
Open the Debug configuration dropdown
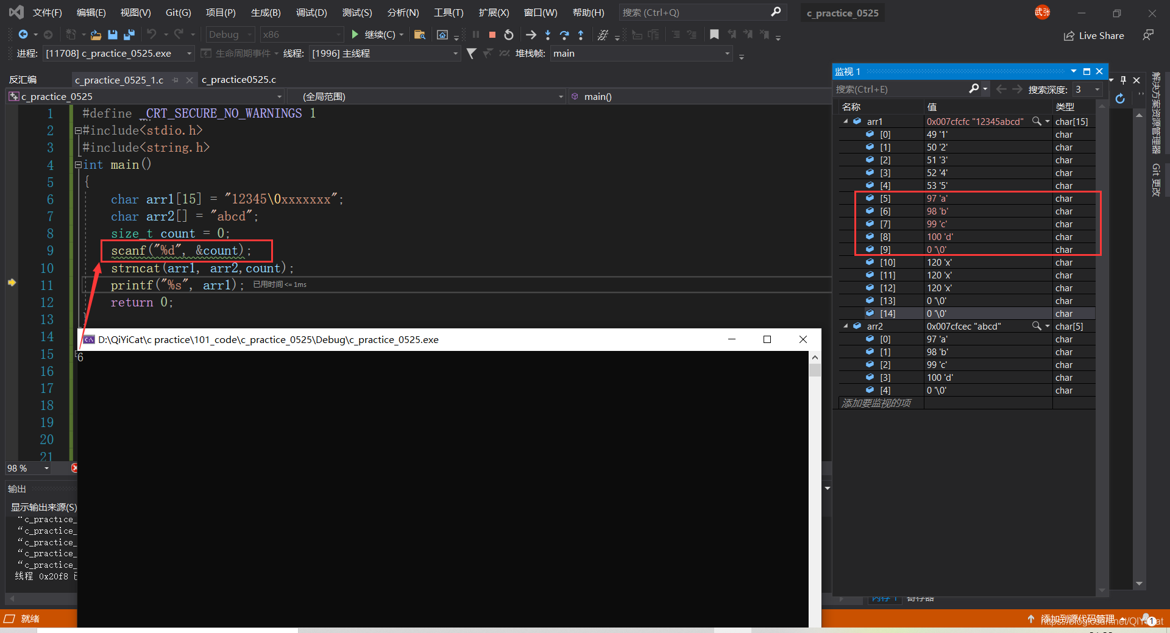click(230, 35)
